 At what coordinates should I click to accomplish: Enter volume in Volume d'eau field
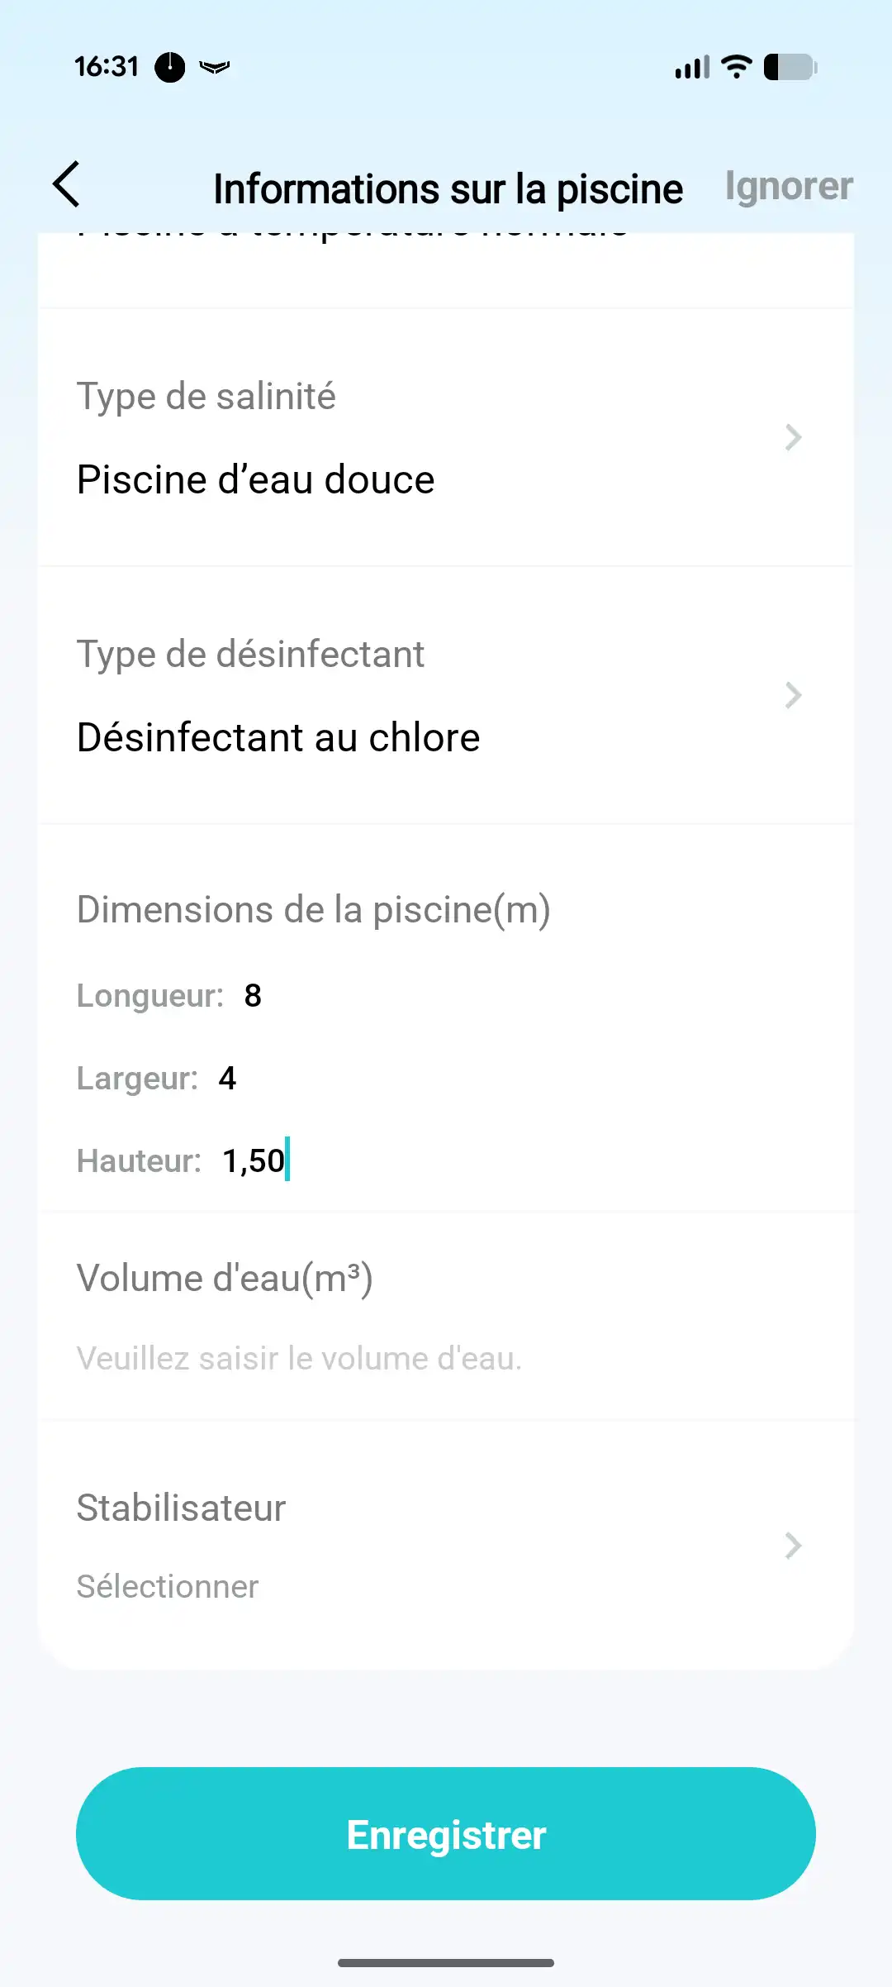[299, 1359]
